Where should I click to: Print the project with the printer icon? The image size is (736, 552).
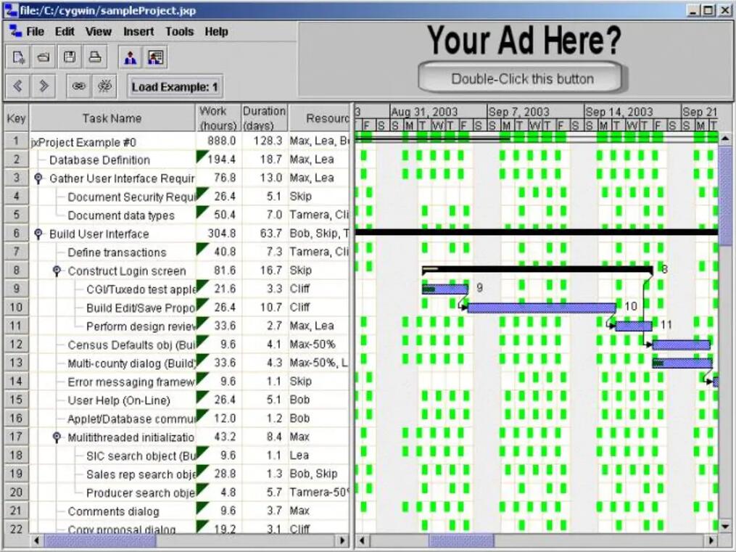(94, 57)
